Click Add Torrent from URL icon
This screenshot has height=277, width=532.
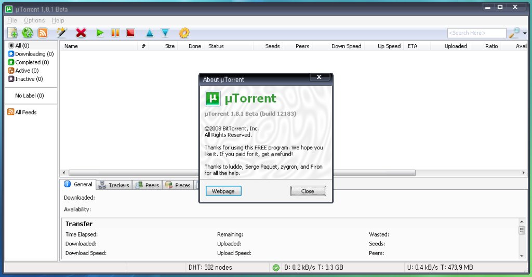pyautogui.click(x=28, y=33)
